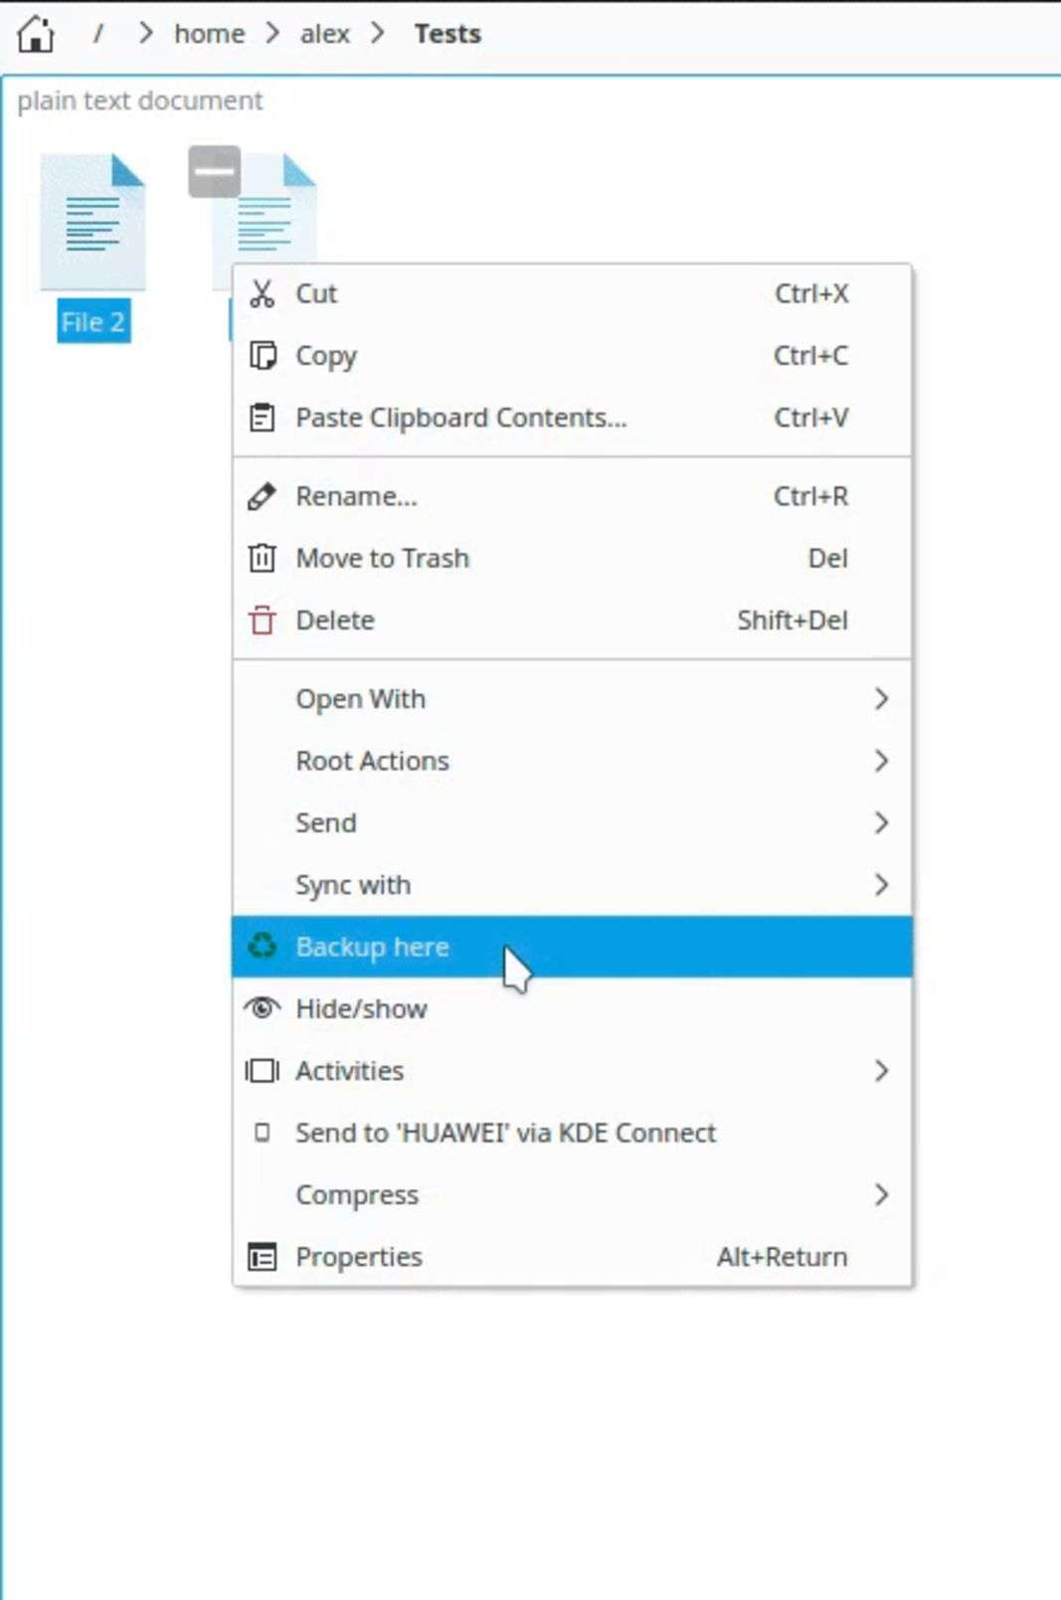Click the phone icon for KDE Connect
Screen dimensions: 1061x1600
[x=262, y=1133]
